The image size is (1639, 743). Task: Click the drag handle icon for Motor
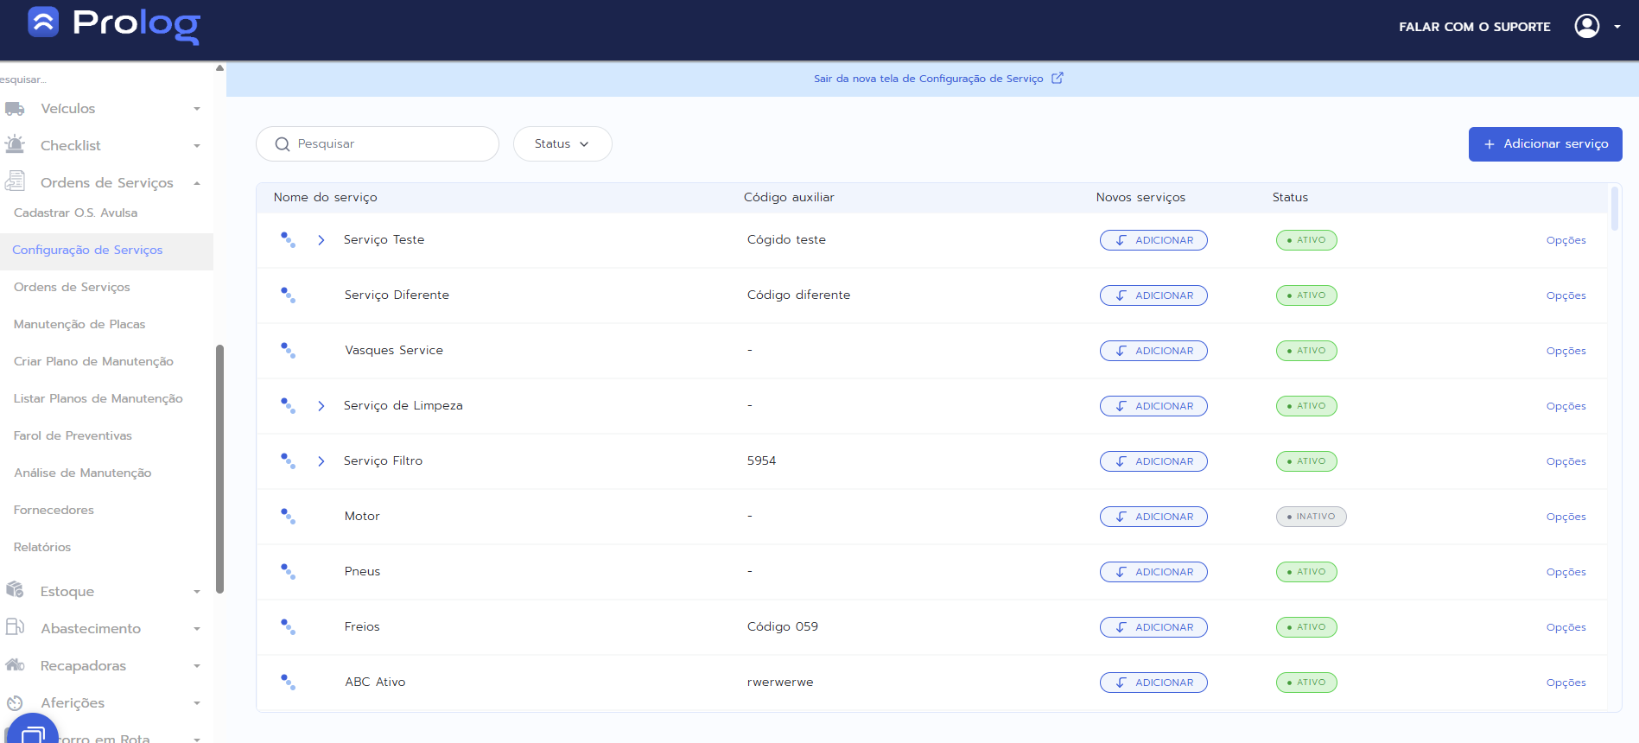point(288,517)
